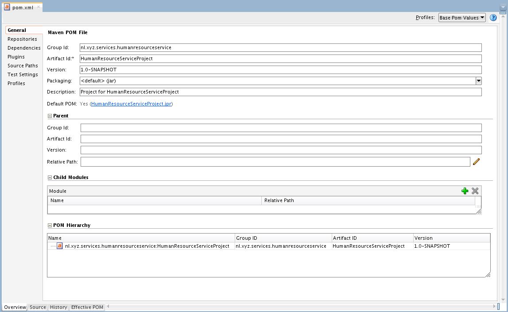Click the POM icon in hierarchy row
This screenshot has height=312, width=508.
(x=59, y=246)
